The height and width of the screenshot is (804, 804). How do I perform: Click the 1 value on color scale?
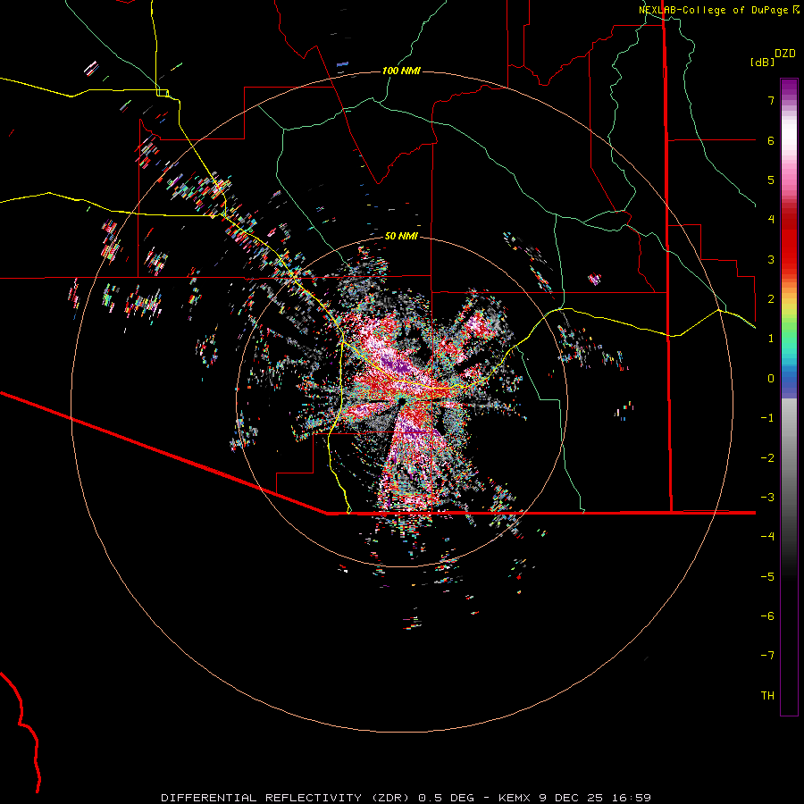pos(771,339)
